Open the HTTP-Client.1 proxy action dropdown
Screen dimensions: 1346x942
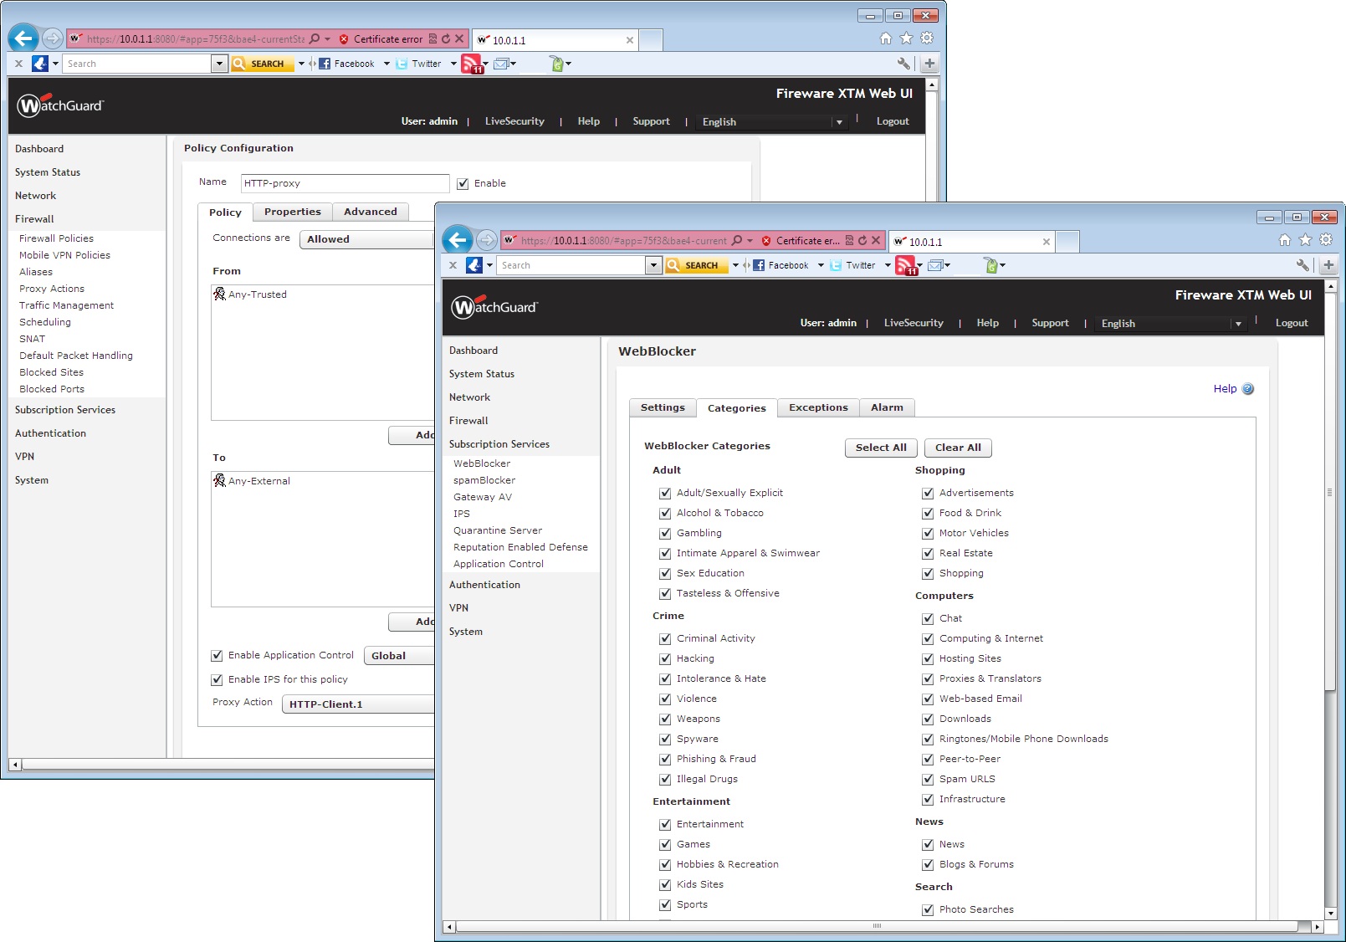[358, 704]
